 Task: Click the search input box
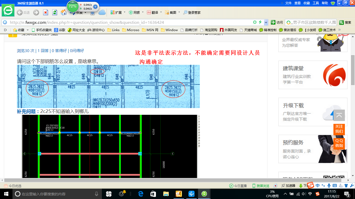pos(314,22)
